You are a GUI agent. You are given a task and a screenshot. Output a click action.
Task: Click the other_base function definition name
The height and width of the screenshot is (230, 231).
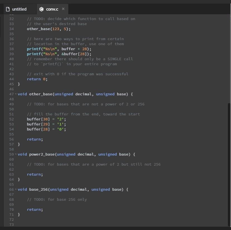(41, 94)
